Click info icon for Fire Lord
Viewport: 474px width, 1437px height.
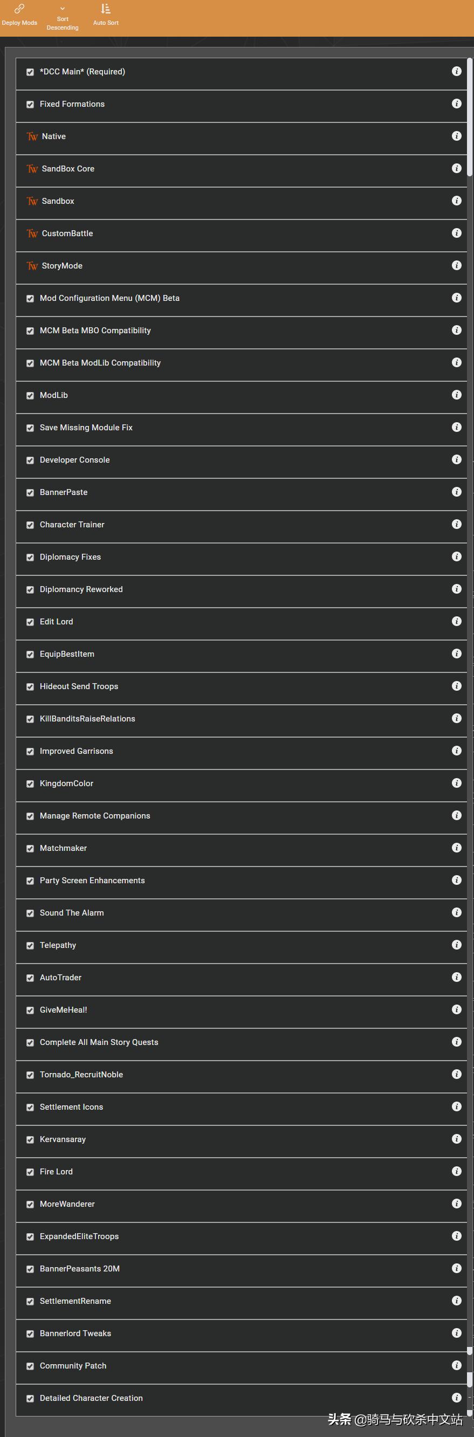(x=456, y=1172)
